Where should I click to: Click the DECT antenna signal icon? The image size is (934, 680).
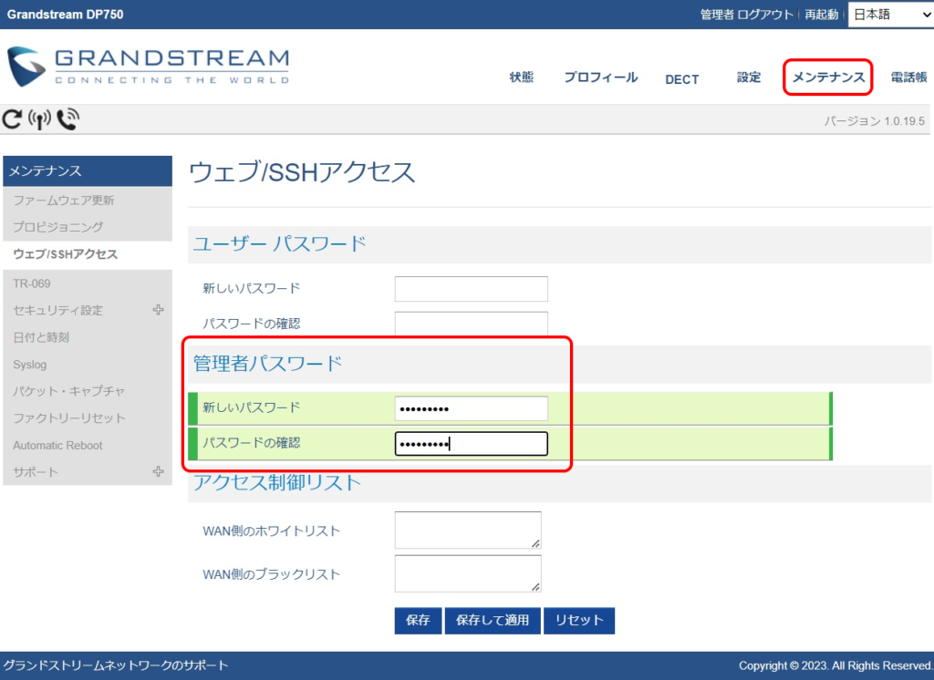coord(39,118)
